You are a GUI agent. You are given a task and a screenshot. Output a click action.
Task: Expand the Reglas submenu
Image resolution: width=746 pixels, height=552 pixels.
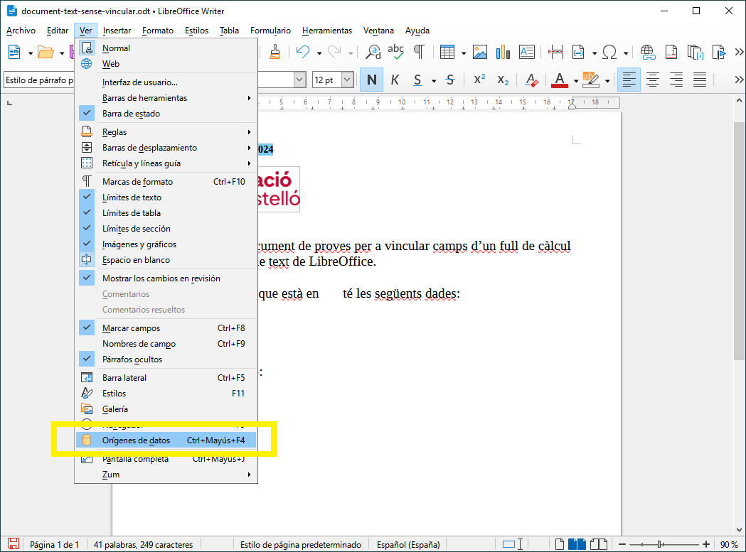click(166, 131)
